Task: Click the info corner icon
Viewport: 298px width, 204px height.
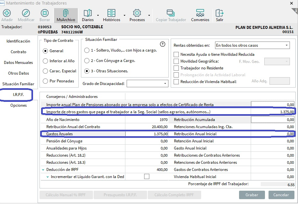Action: tap(295, 11)
